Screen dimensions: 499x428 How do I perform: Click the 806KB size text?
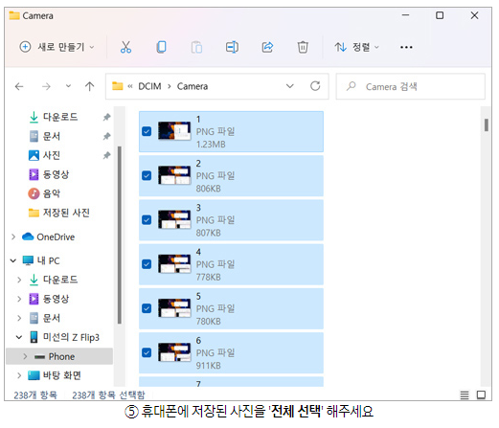coord(209,189)
